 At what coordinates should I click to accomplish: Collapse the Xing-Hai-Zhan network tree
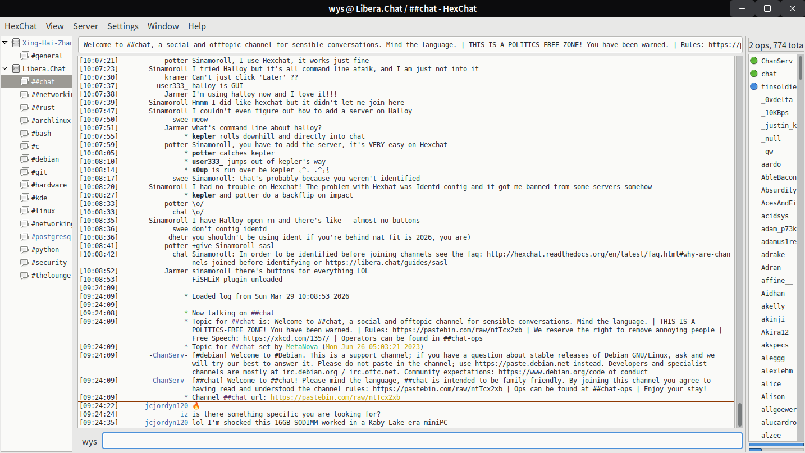5,43
